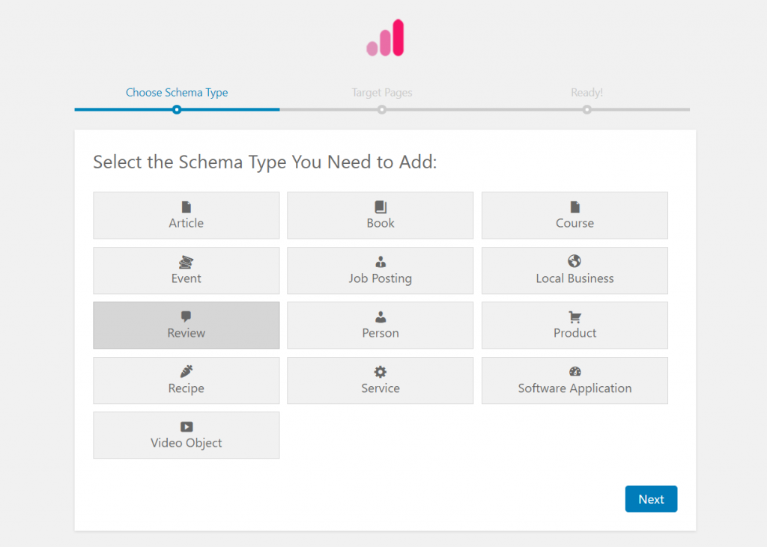This screenshot has width=767, height=547.
Task: Click the Job Posting person icon
Action: (380, 262)
